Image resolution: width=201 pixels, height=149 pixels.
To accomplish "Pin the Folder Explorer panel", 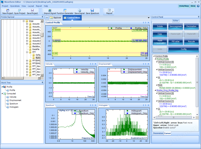I will pyautogui.click(x=42, y=17).
